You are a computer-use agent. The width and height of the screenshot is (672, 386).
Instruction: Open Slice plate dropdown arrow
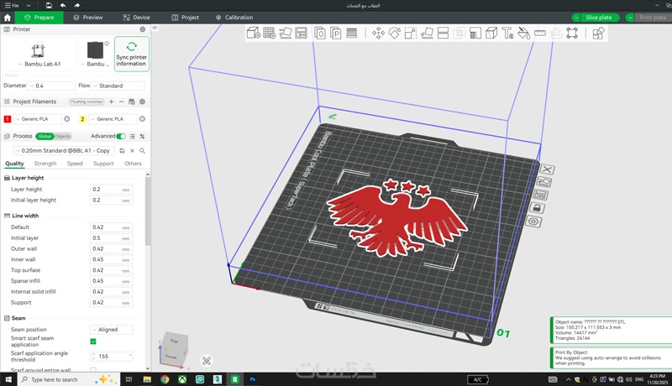coord(576,18)
